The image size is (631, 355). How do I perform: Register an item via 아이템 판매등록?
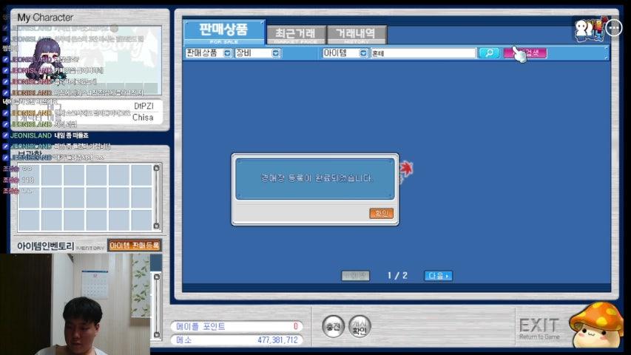pyautogui.click(x=135, y=245)
